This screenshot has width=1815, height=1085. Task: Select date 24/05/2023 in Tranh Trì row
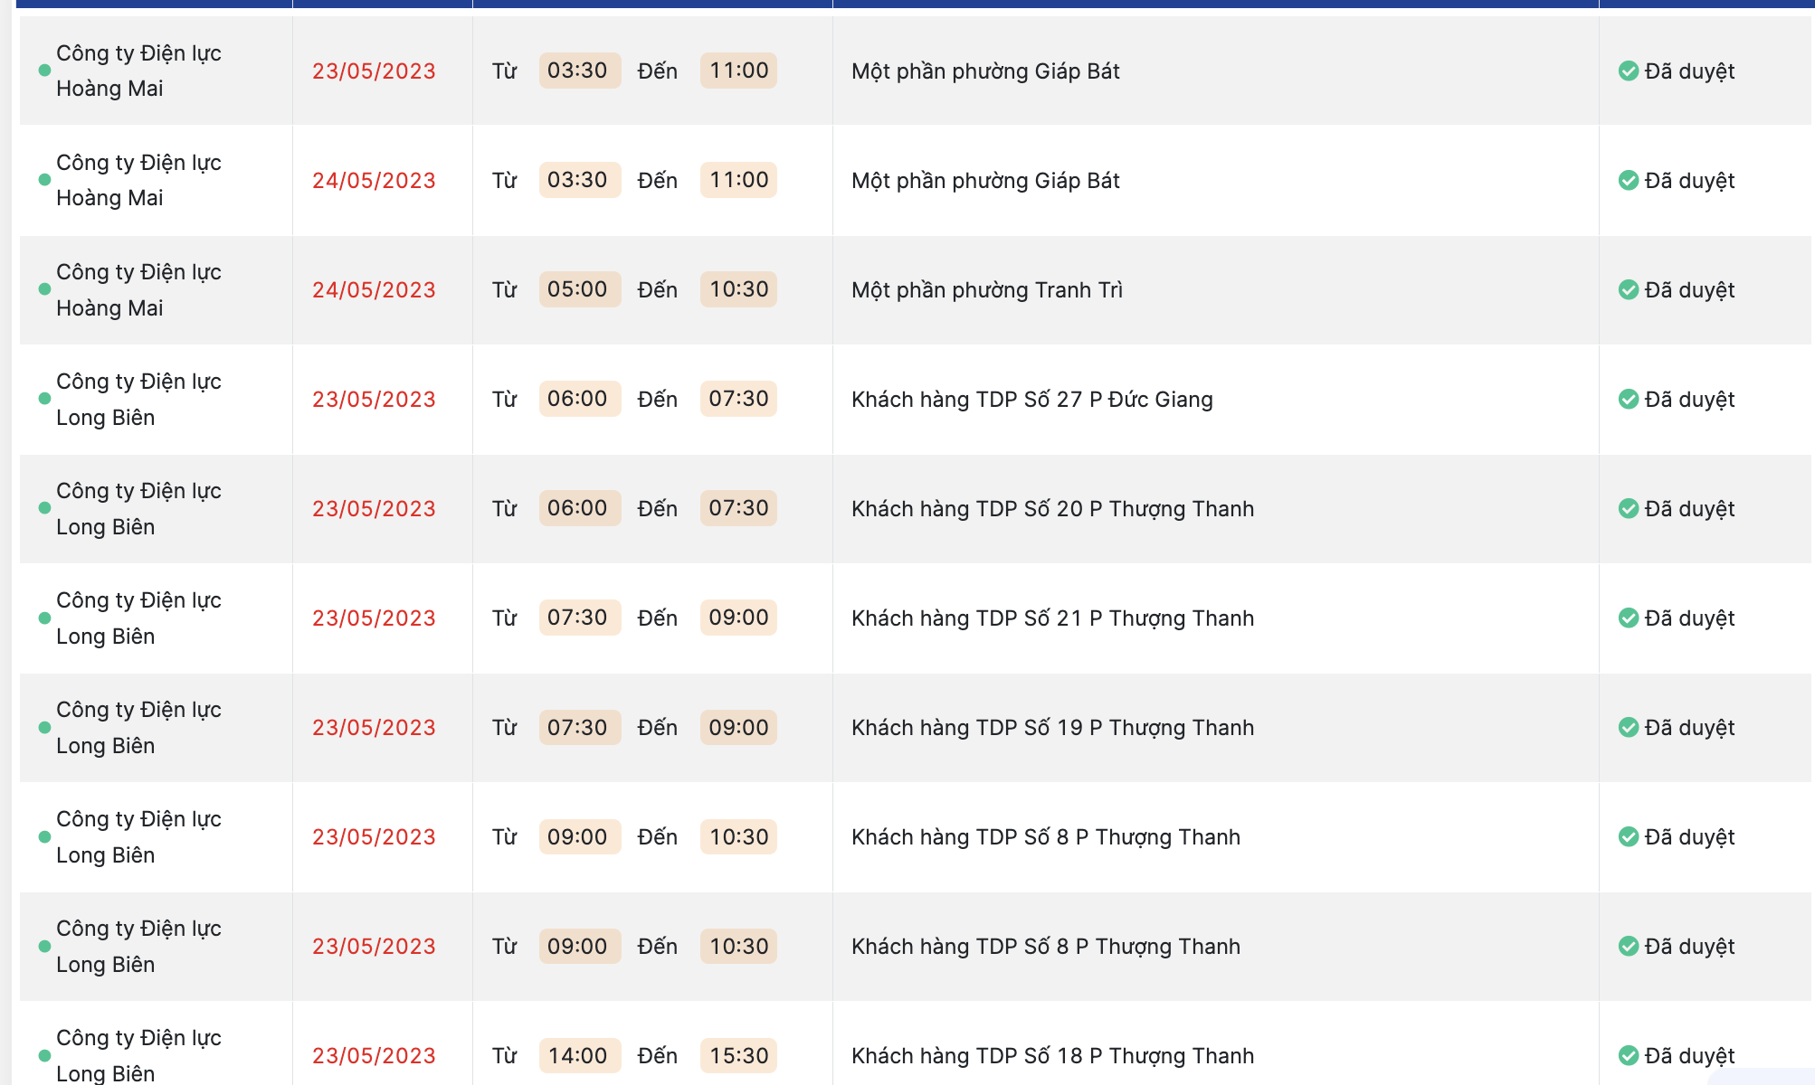[x=374, y=289]
